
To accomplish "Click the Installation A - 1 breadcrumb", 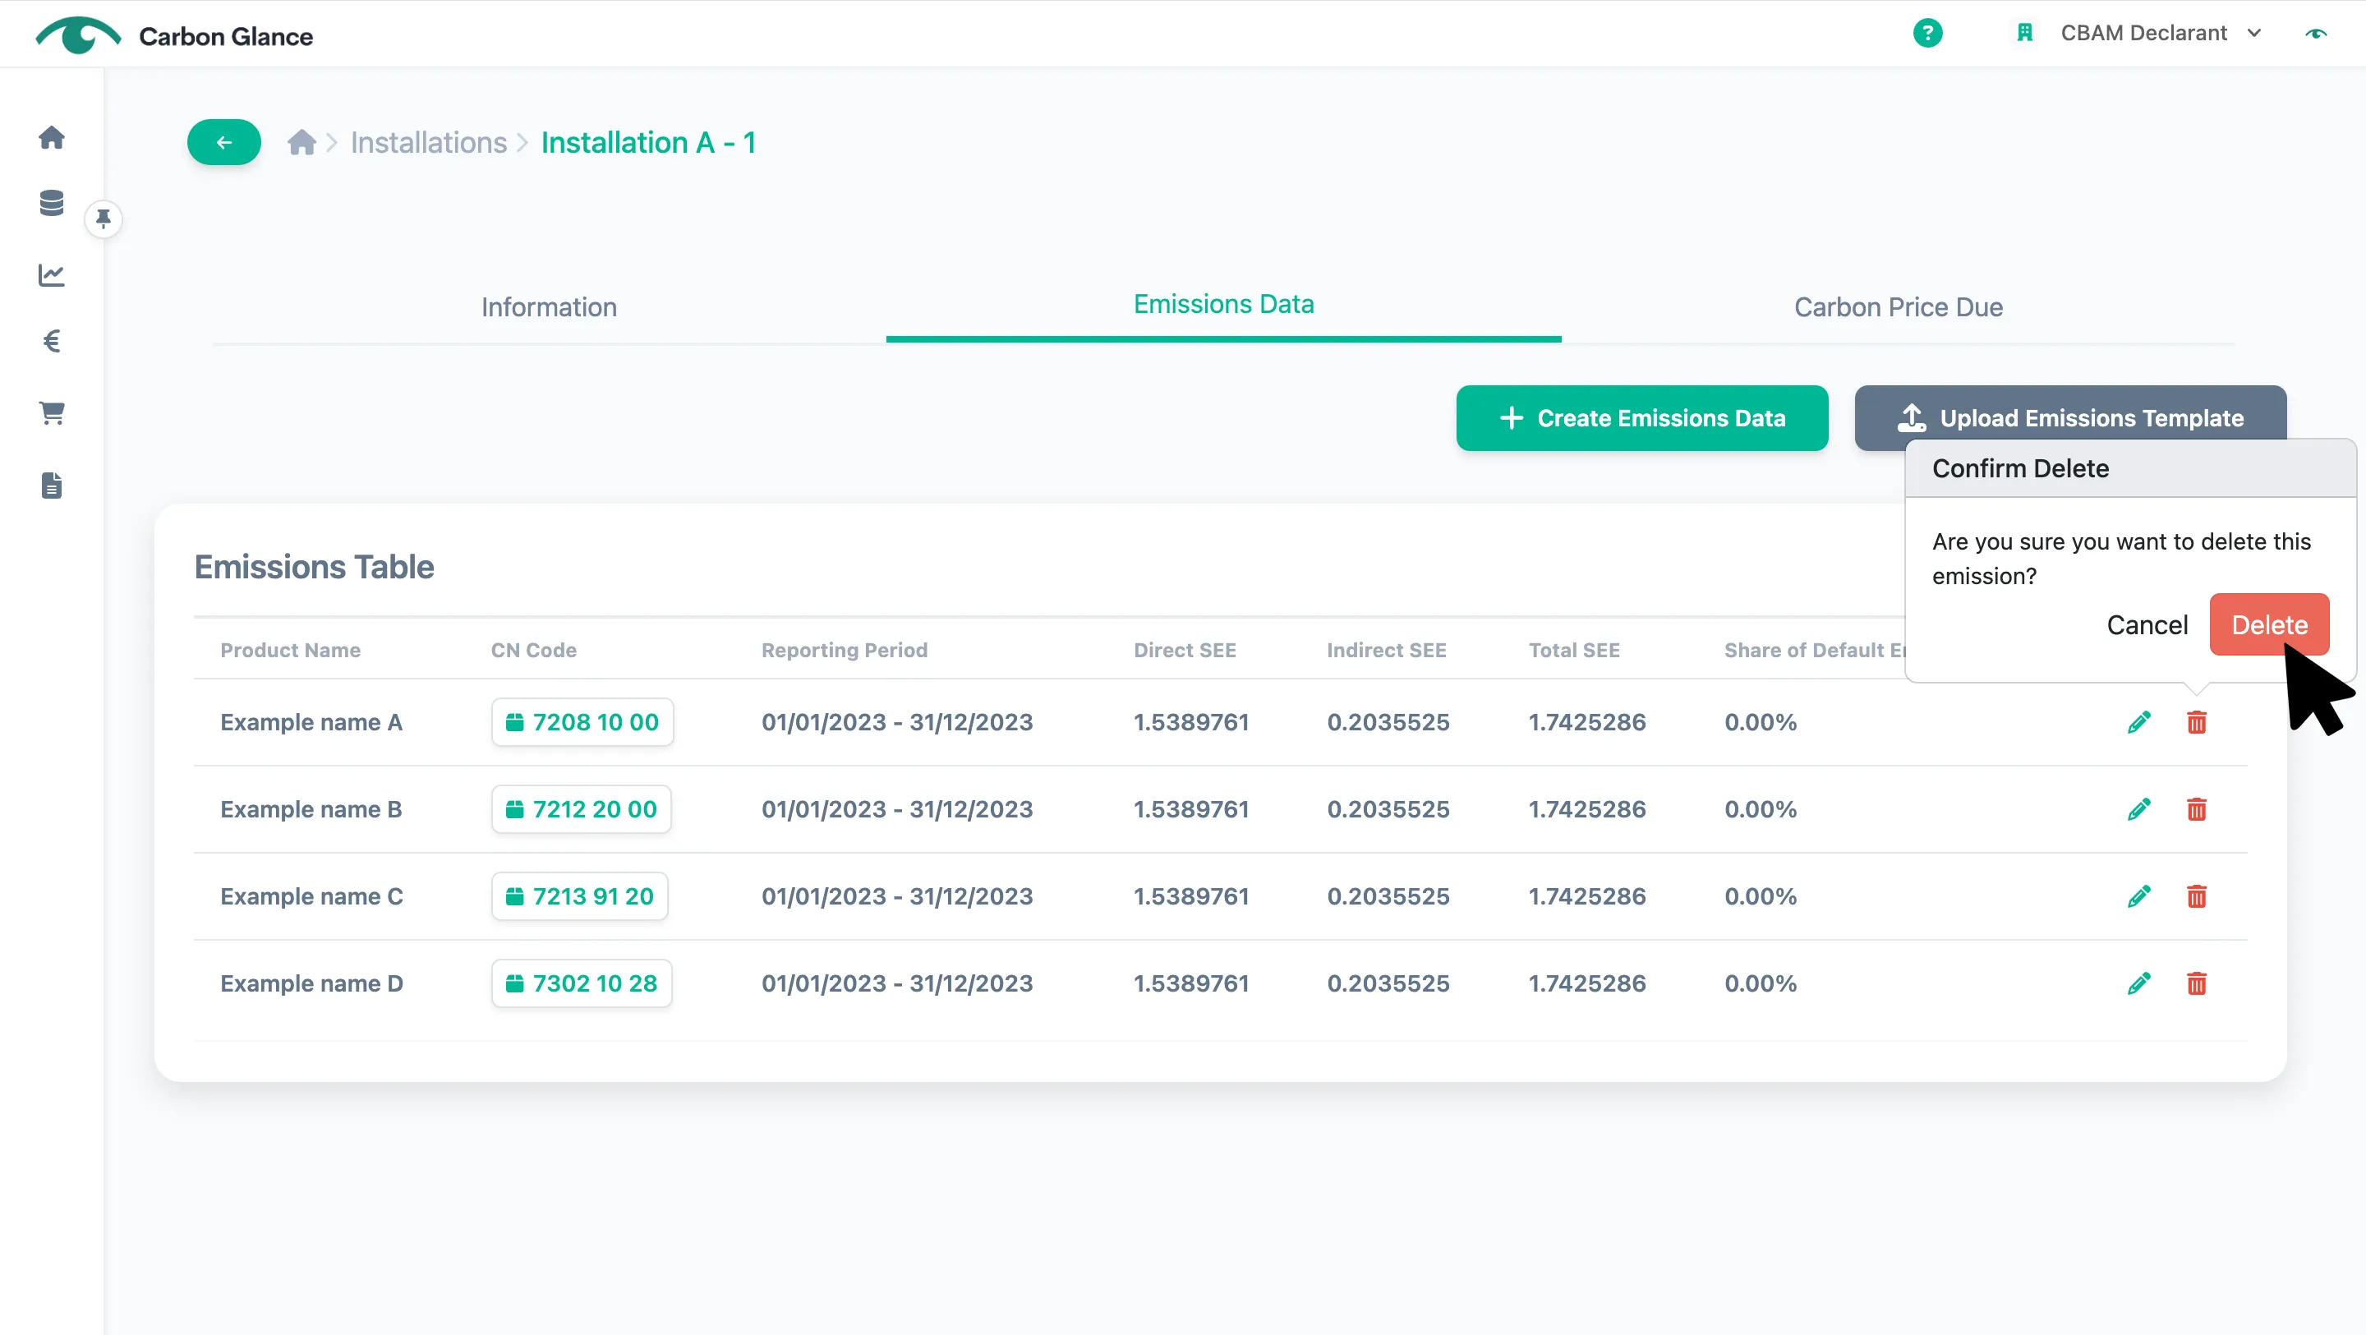I will (x=648, y=142).
